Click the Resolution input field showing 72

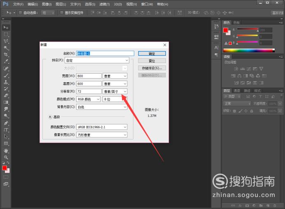89,91
